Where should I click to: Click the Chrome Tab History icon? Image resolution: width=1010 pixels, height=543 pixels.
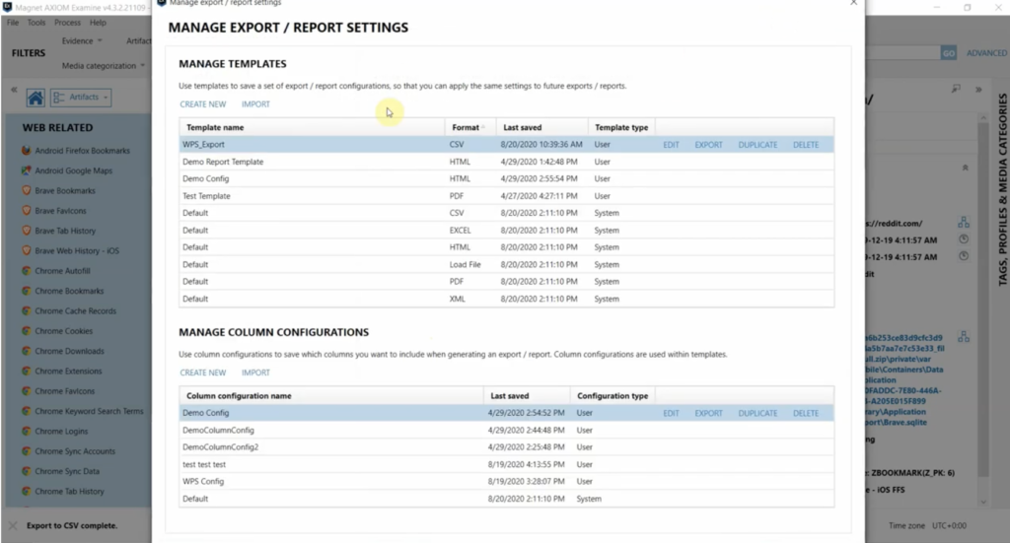(x=27, y=491)
